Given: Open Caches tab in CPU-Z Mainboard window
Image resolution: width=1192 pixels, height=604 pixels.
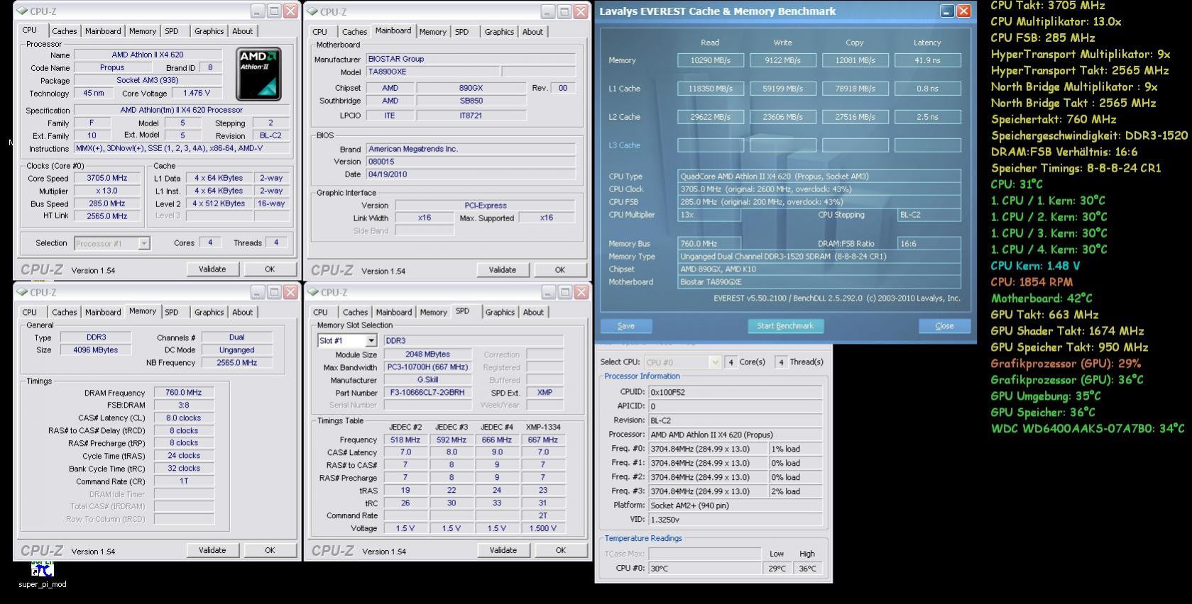Looking at the screenshot, I should tap(354, 32).
